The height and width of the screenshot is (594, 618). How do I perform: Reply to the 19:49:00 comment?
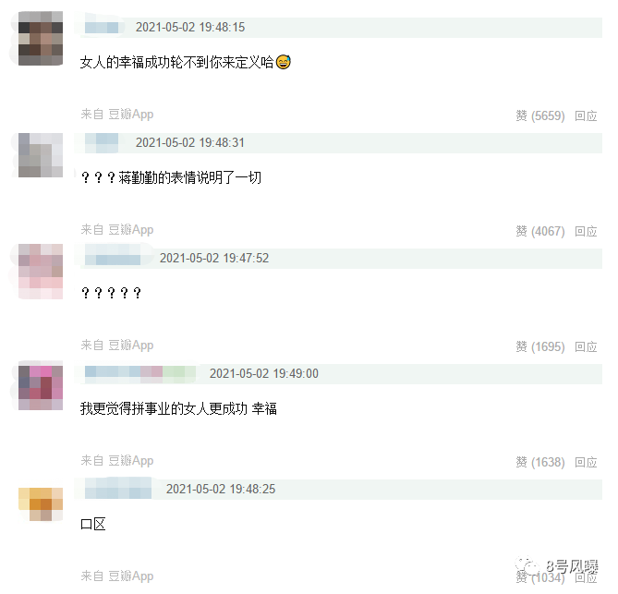(586, 462)
